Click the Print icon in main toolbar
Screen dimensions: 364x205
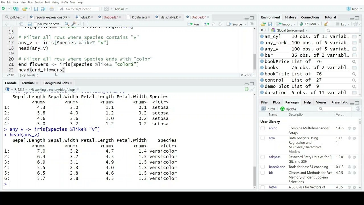[52, 9]
